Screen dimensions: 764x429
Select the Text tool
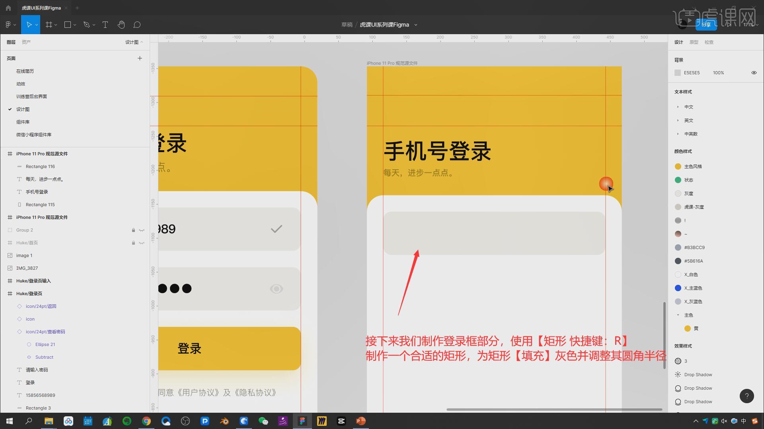point(105,25)
